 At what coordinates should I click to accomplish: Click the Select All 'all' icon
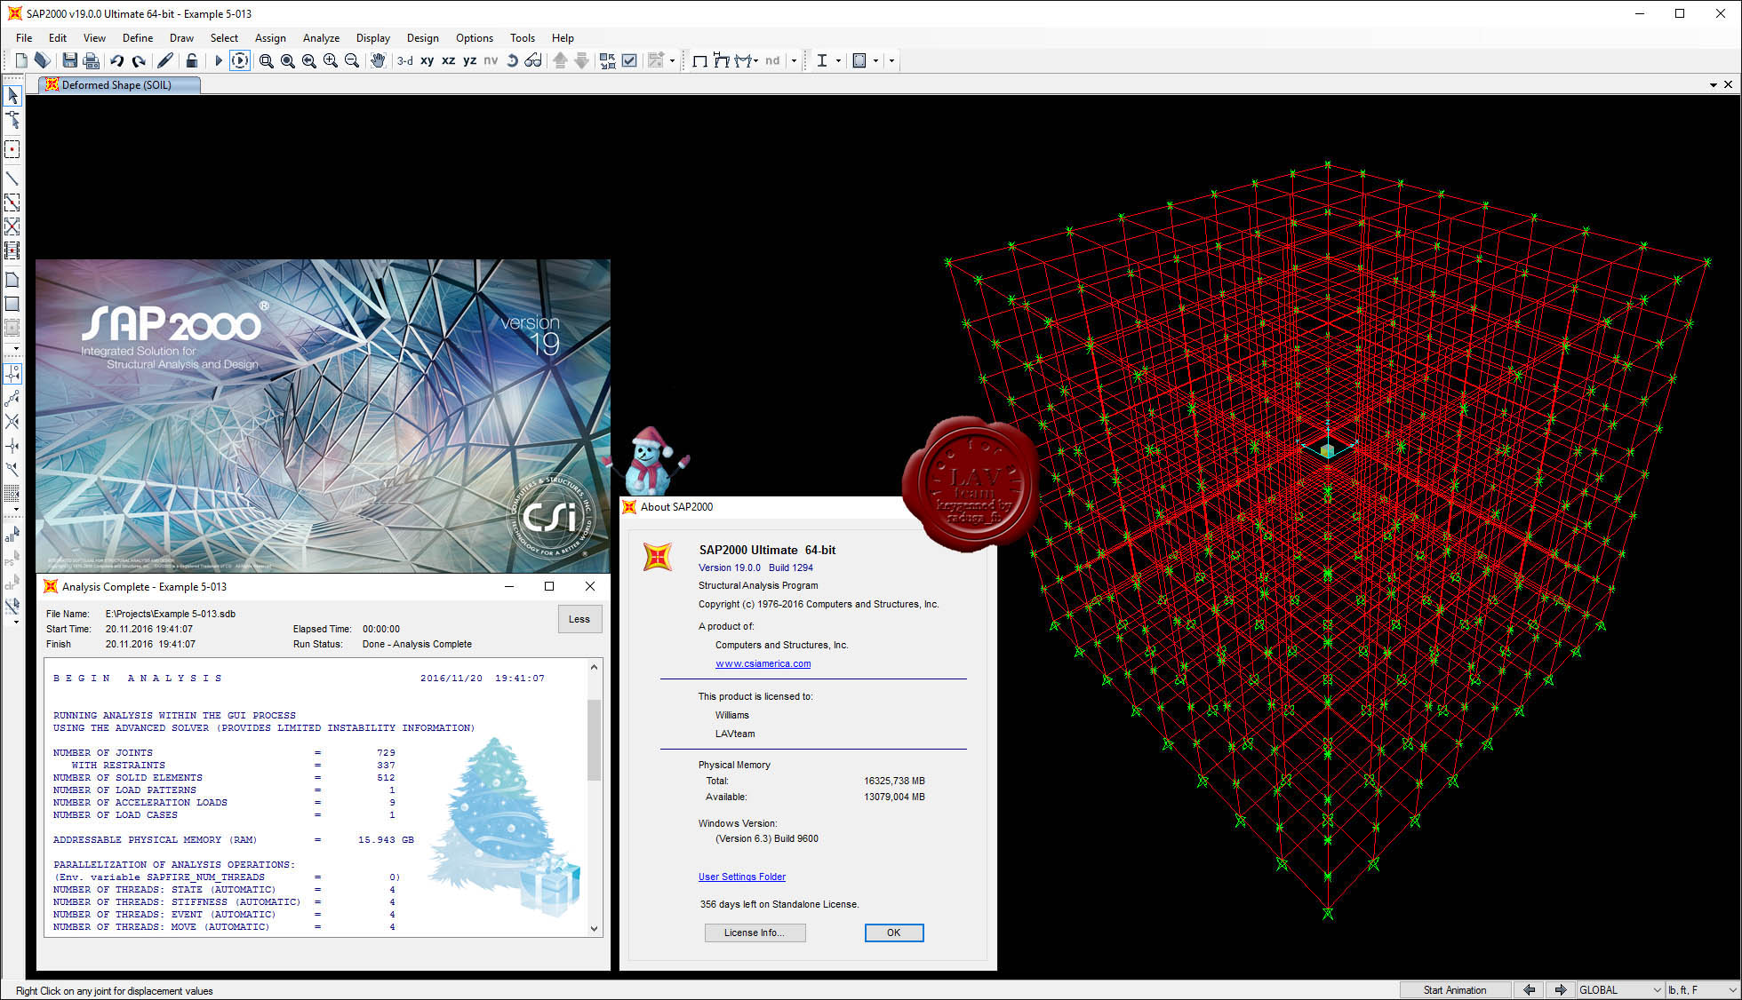[12, 536]
